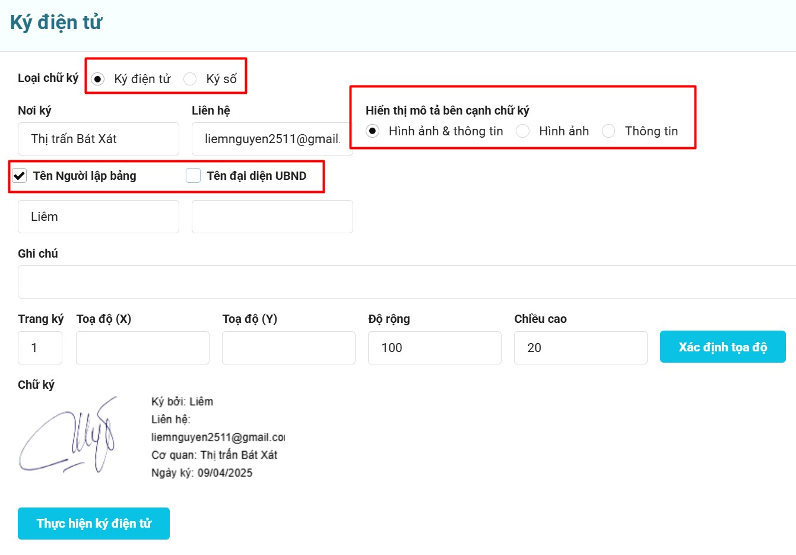Select the Thông tin only display option
This screenshot has width=796, height=555.
[608, 131]
